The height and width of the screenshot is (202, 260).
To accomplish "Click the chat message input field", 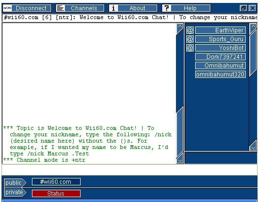I will point(129,170).
